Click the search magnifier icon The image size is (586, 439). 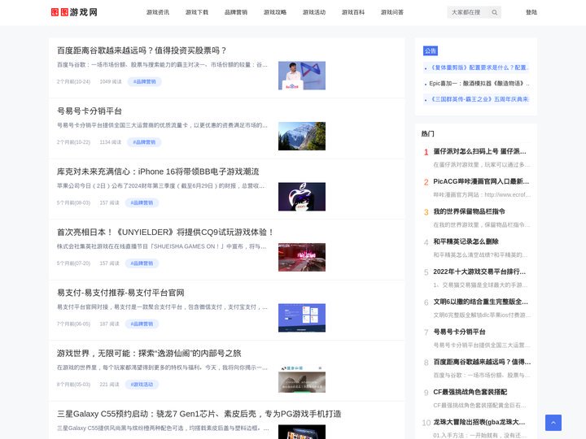(x=495, y=12)
